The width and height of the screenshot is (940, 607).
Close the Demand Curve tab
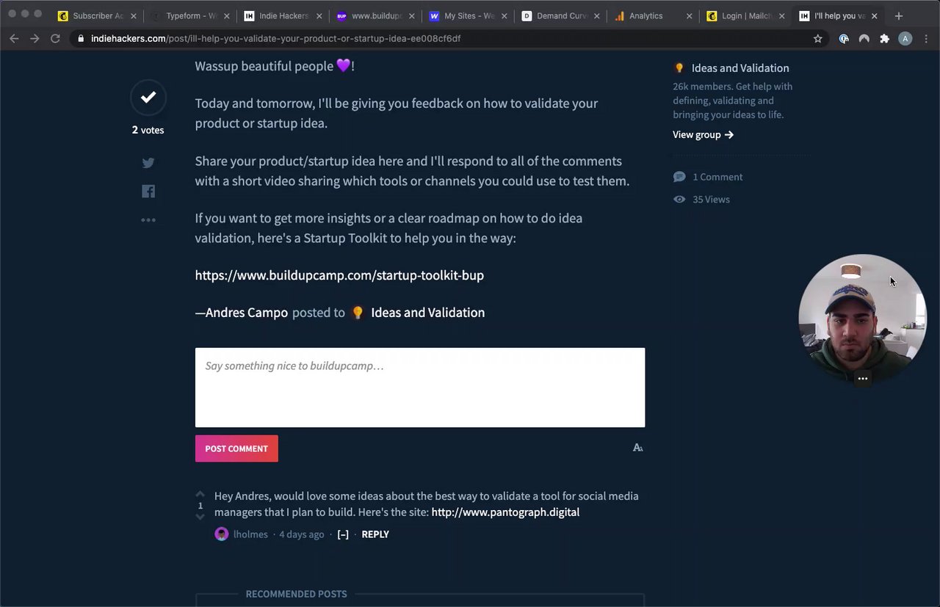(596, 15)
